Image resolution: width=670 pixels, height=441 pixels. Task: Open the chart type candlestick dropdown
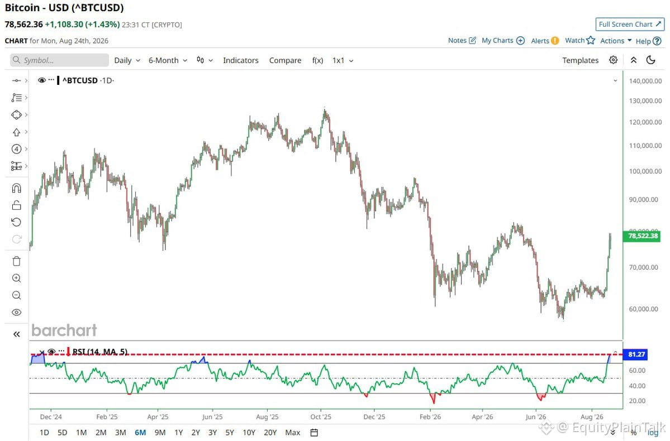pyautogui.click(x=205, y=60)
